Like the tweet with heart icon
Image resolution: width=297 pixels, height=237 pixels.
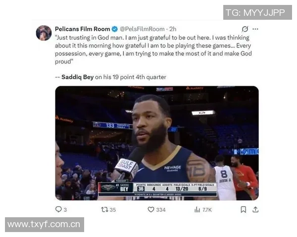coord(151,209)
